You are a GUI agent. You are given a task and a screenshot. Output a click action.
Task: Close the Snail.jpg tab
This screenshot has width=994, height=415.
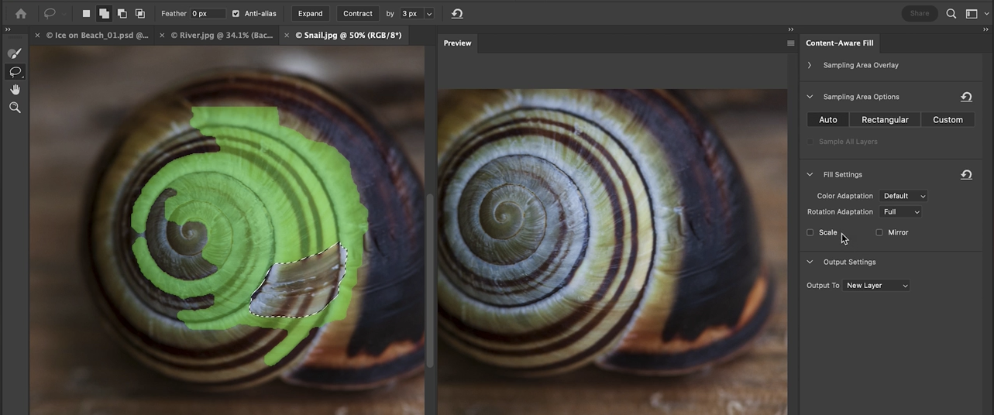(287, 35)
